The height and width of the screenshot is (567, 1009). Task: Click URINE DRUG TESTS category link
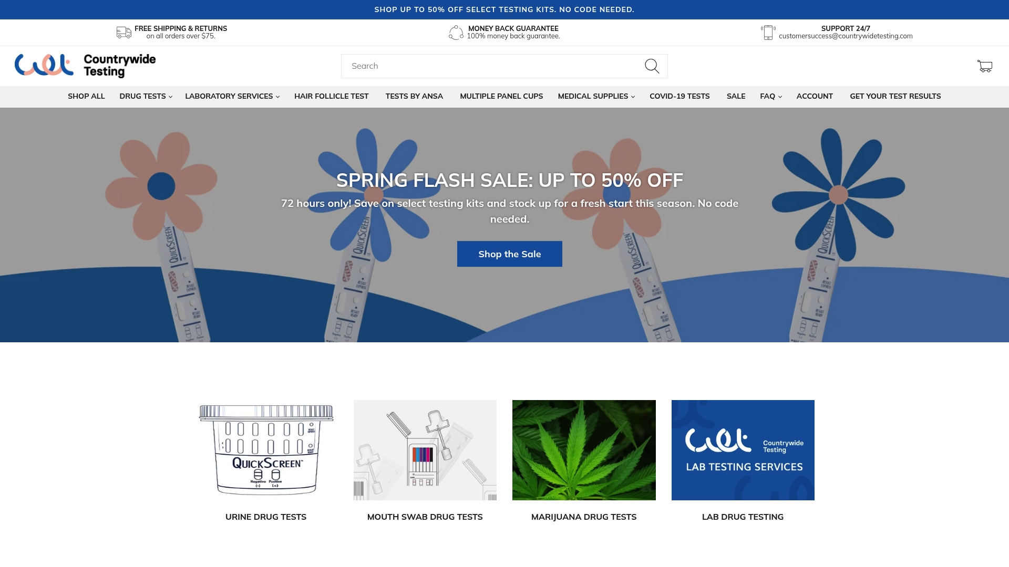(266, 517)
